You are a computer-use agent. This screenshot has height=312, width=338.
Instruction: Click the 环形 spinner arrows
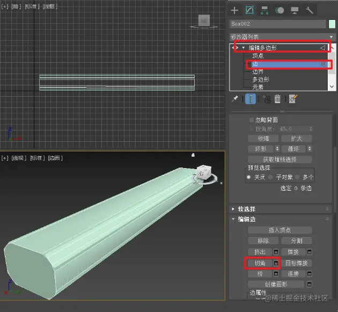[277, 149]
